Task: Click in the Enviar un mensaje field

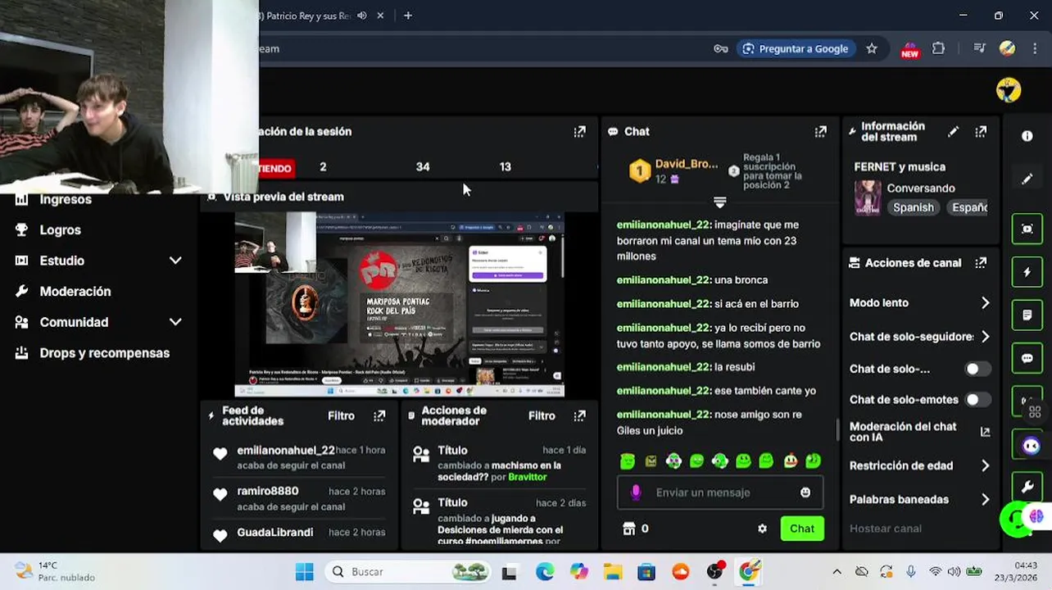Action: click(x=720, y=492)
